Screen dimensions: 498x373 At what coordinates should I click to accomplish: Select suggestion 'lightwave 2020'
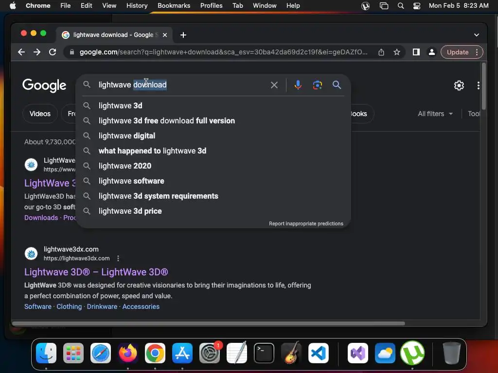pyautogui.click(x=213, y=166)
